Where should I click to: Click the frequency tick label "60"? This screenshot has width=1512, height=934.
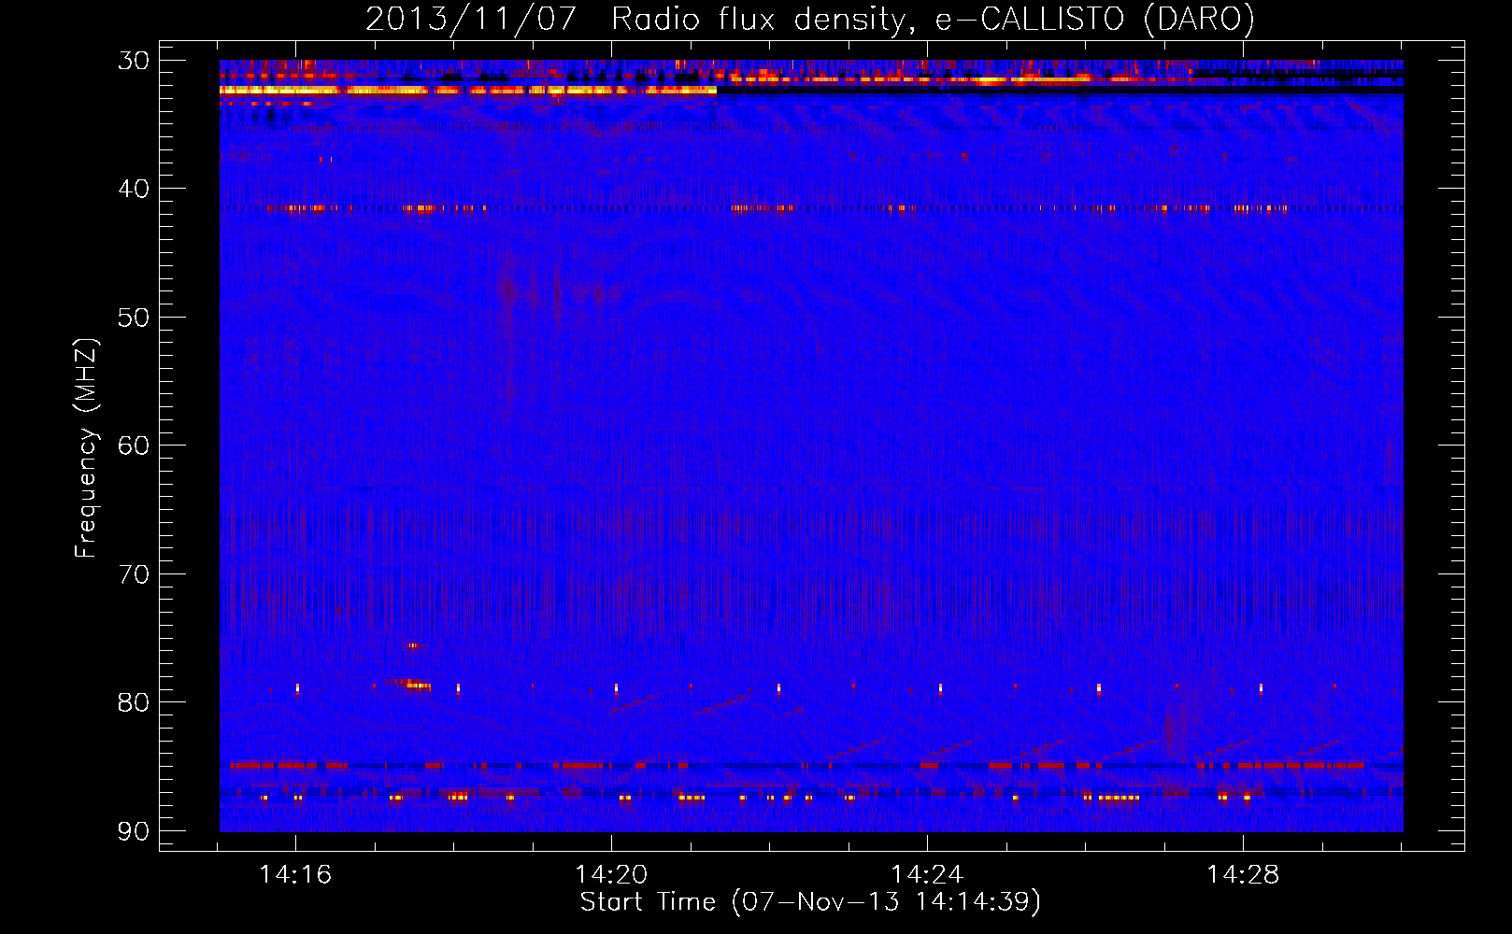pos(134,446)
